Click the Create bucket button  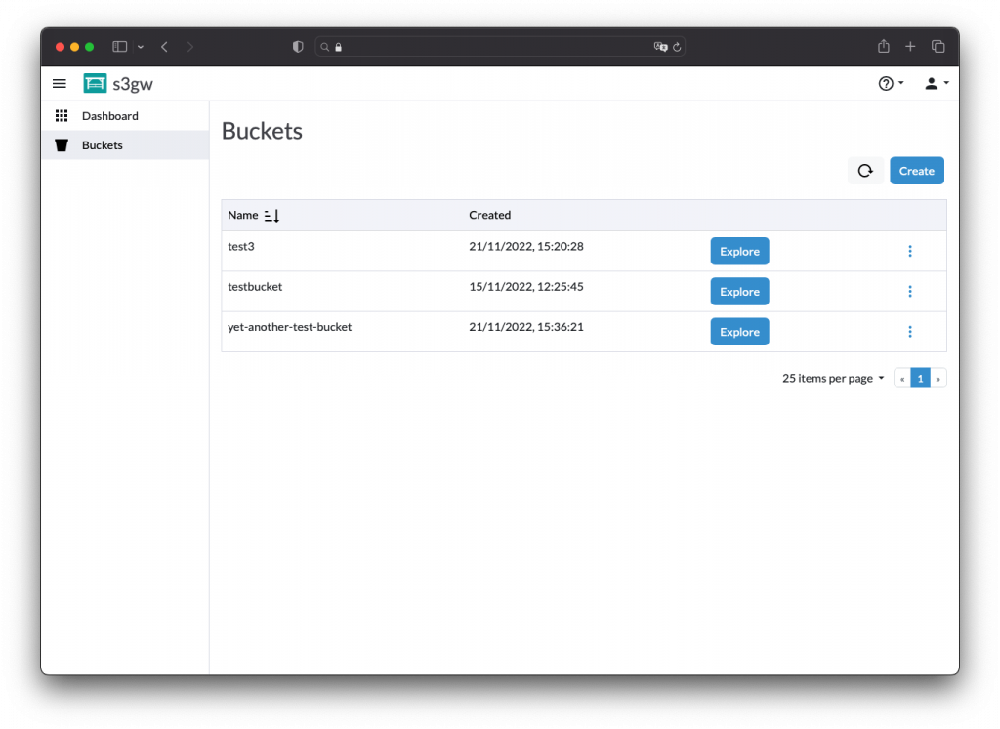(916, 171)
